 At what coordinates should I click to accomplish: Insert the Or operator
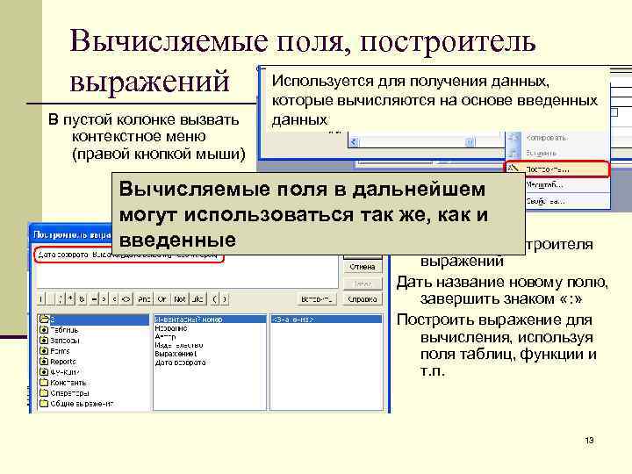coord(162,299)
